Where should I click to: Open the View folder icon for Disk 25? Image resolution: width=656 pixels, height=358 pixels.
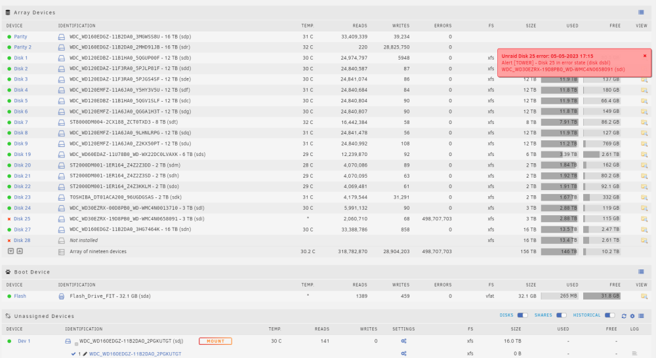644,219
